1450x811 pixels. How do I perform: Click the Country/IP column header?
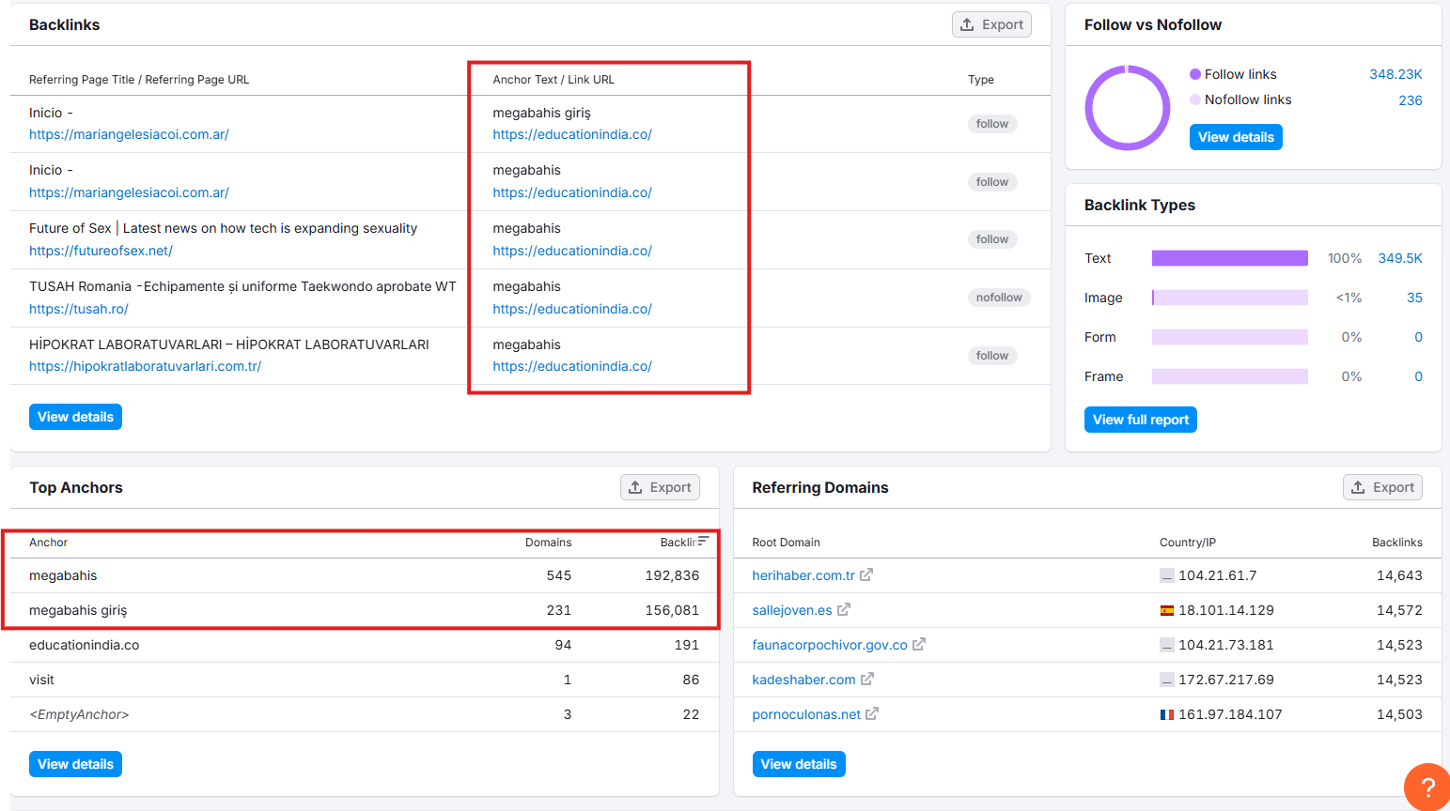pos(1188,543)
